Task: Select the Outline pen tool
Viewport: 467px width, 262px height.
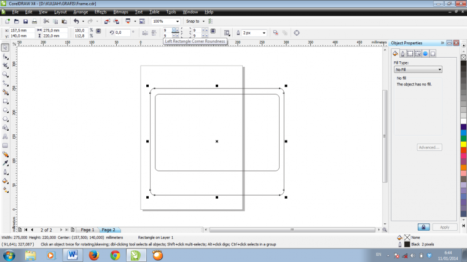Action: coord(6,172)
